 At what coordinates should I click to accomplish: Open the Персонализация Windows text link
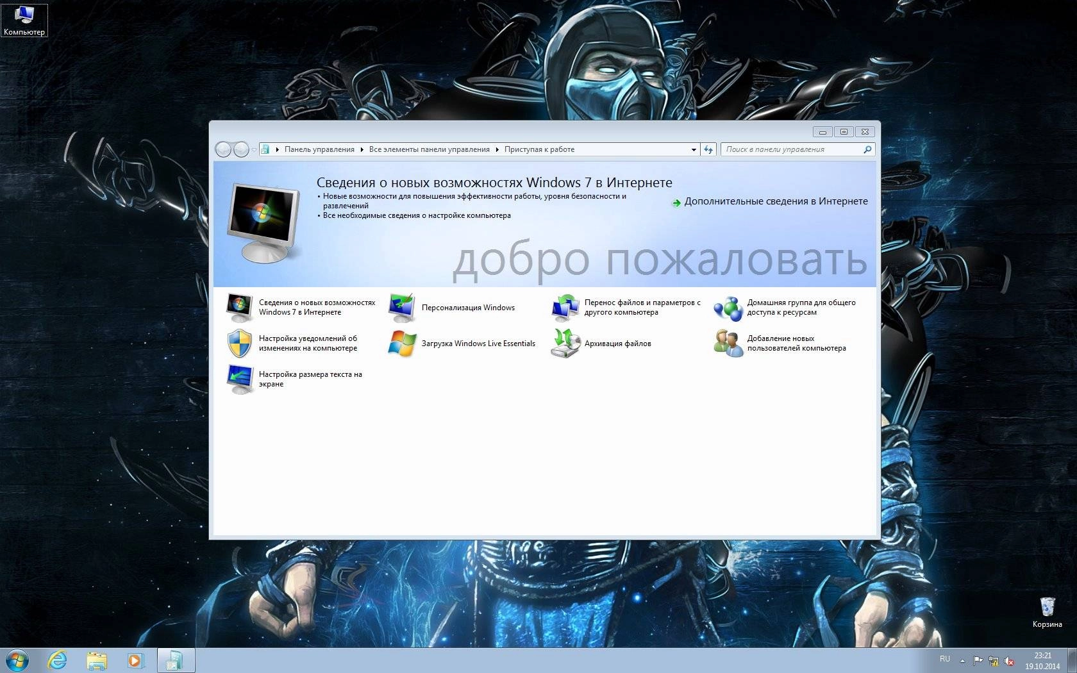pyautogui.click(x=468, y=308)
